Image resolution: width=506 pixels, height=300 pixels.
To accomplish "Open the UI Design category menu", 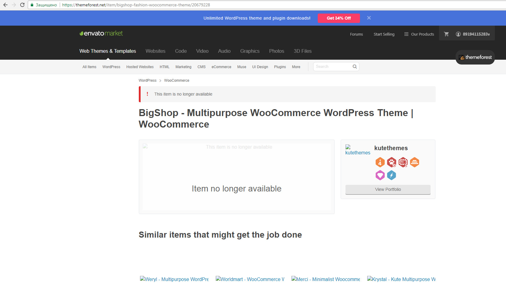I will (x=260, y=67).
